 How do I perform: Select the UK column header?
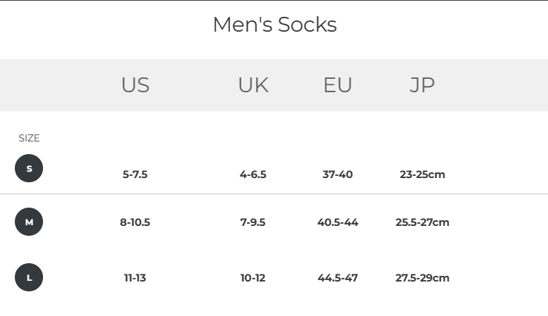click(x=253, y=85)
